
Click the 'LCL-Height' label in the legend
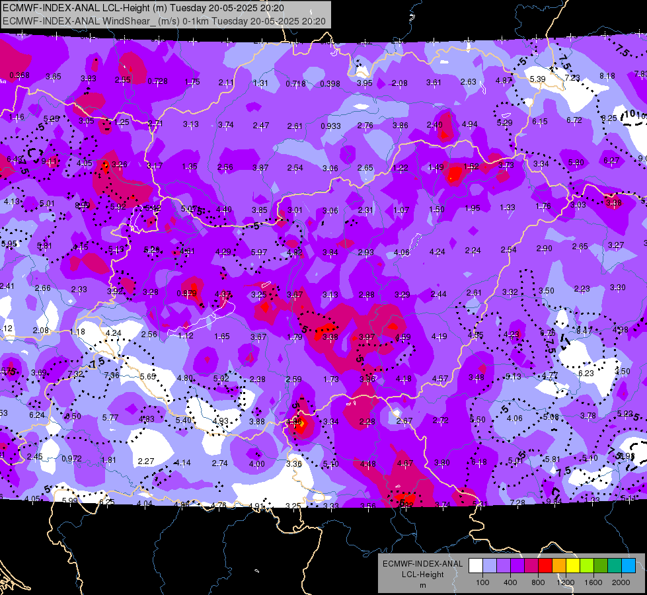[422, 575]
